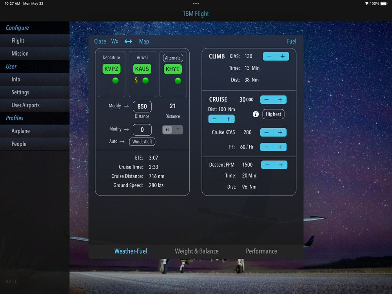392x294 pixels.
Task: Raise cruise altitude with plus button
Action: [280, 100]
